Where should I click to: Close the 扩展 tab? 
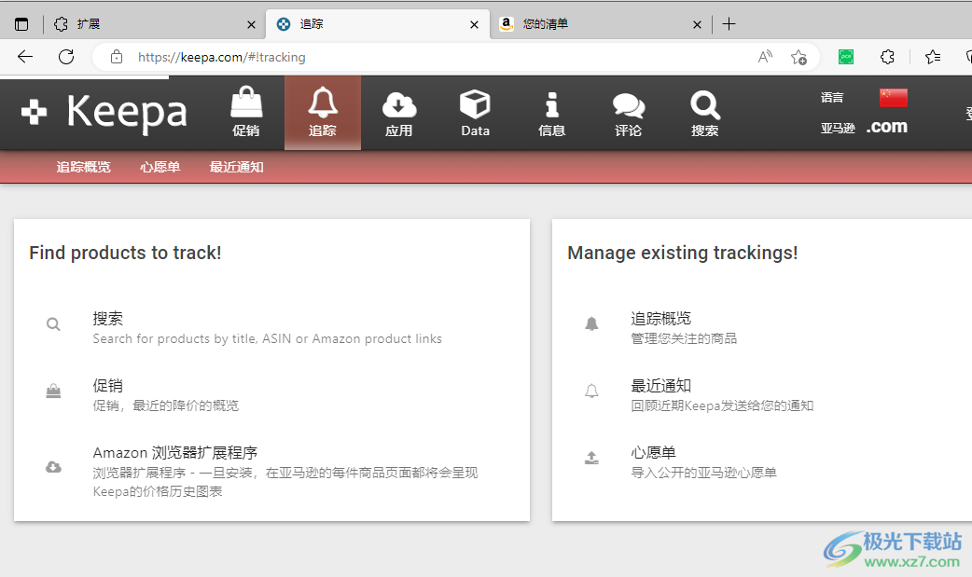tap(251, 25)
